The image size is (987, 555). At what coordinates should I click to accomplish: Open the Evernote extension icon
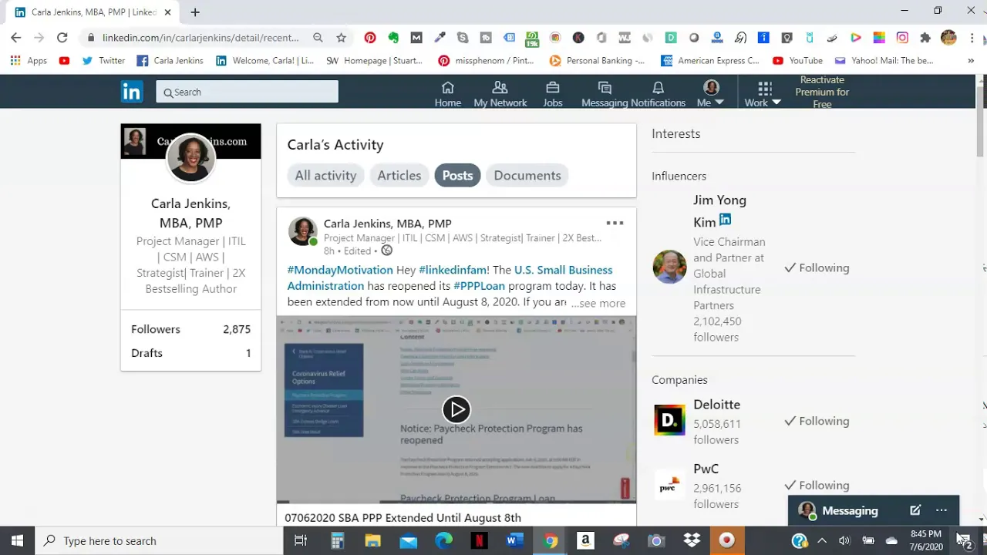pos(393,38)
